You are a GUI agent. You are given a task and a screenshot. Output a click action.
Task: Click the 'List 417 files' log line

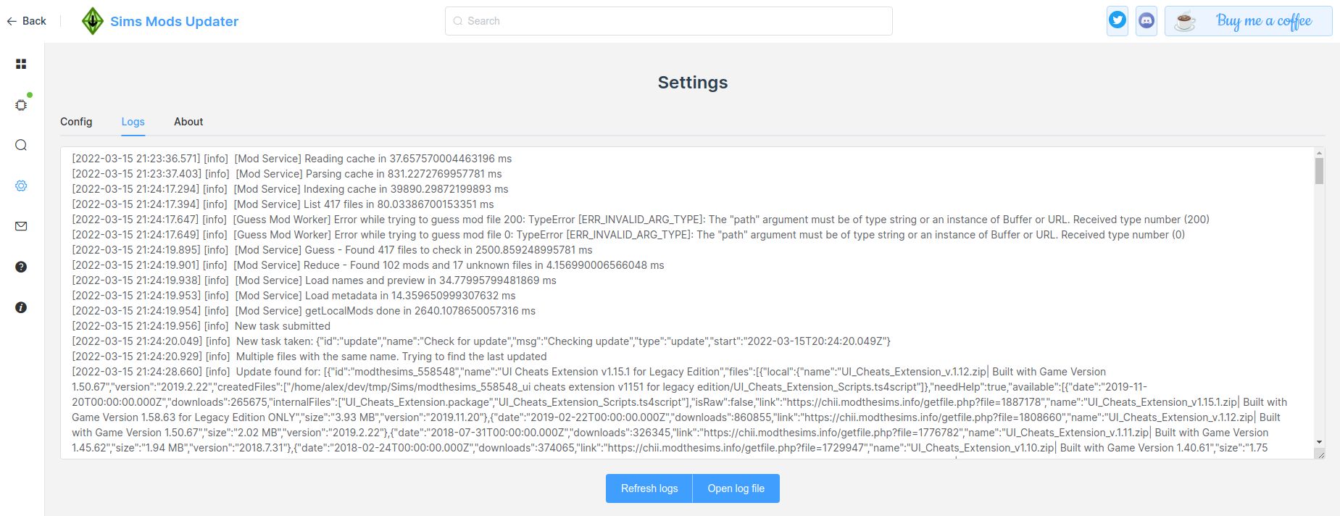(x=283, y=204)
